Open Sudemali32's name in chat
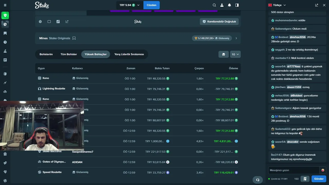The width and height of the screenshot is (329, 185). 283,129
